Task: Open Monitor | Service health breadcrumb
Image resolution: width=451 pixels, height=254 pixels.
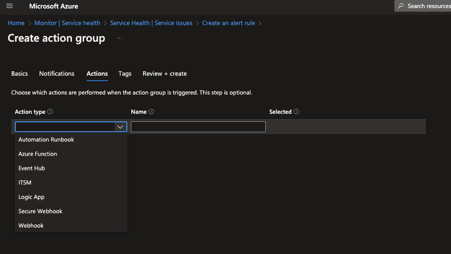Action: pyautogui.click(x=67, y=23)
